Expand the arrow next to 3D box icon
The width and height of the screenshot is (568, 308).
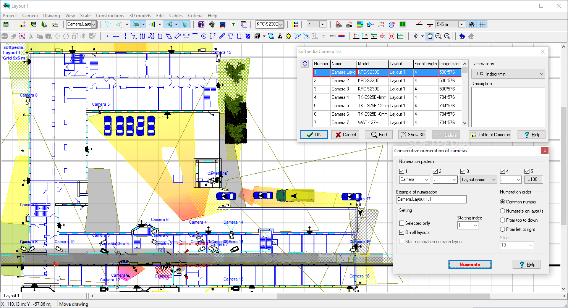click(x=263, y=36)
